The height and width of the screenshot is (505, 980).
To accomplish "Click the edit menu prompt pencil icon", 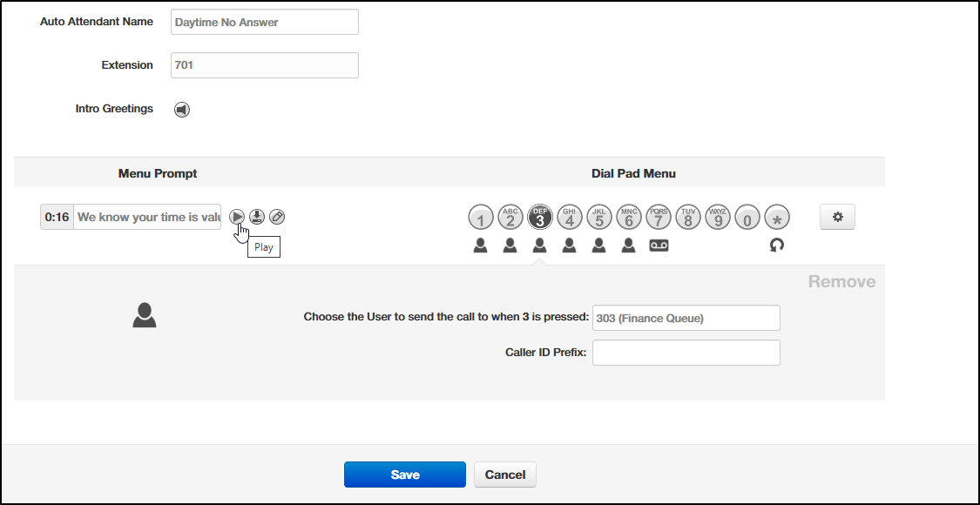I will point(277,217).
